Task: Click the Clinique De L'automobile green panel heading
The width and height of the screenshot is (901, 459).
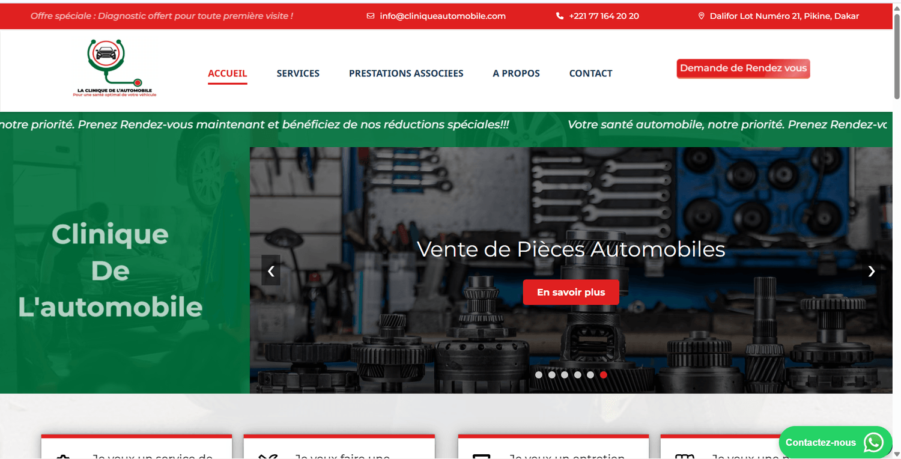Action: [110, 270]
